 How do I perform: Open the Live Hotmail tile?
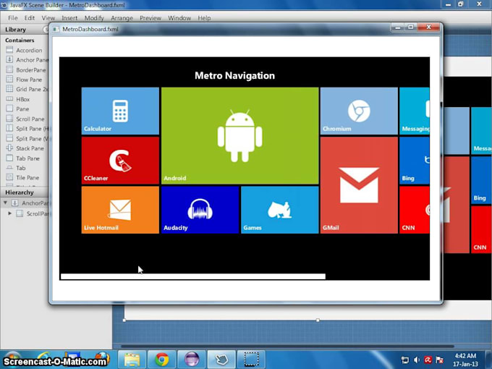[x=120, y=210]
